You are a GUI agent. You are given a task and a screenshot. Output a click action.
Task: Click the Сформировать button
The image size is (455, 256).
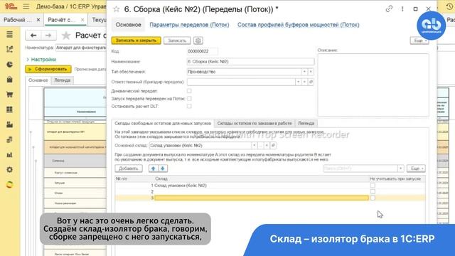48,69
